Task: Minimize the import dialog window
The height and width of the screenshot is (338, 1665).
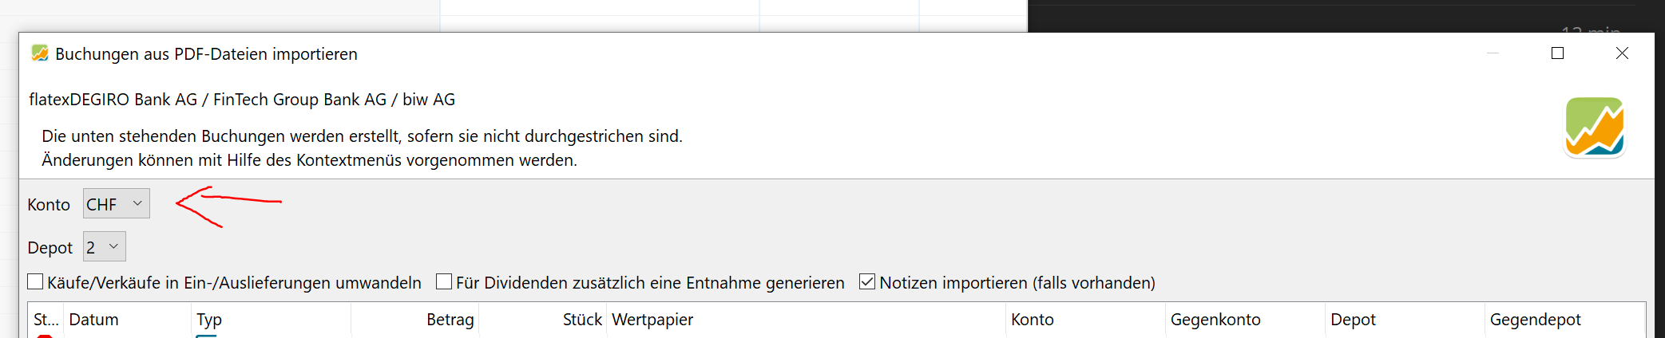Action: tap(1493, 53)
